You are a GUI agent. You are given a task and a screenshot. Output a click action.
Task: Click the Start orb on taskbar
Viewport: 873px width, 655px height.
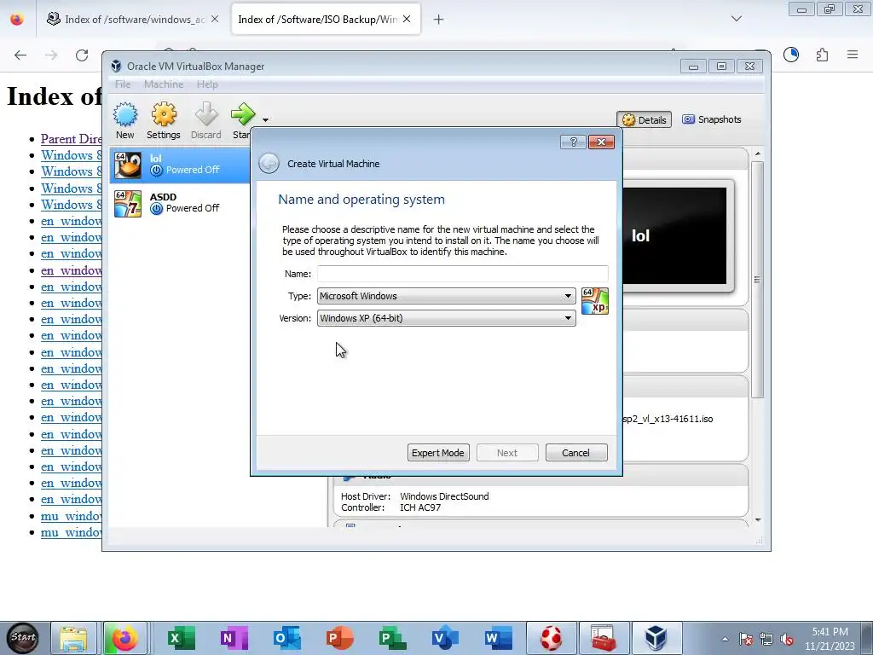23,638
